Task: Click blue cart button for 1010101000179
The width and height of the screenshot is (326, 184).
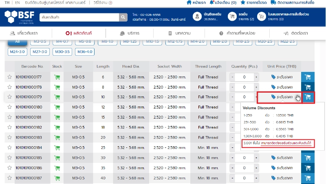Action: pyautogui.click(x=308, y=97)
